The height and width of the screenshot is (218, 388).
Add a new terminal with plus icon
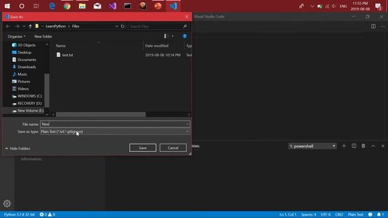344,146
